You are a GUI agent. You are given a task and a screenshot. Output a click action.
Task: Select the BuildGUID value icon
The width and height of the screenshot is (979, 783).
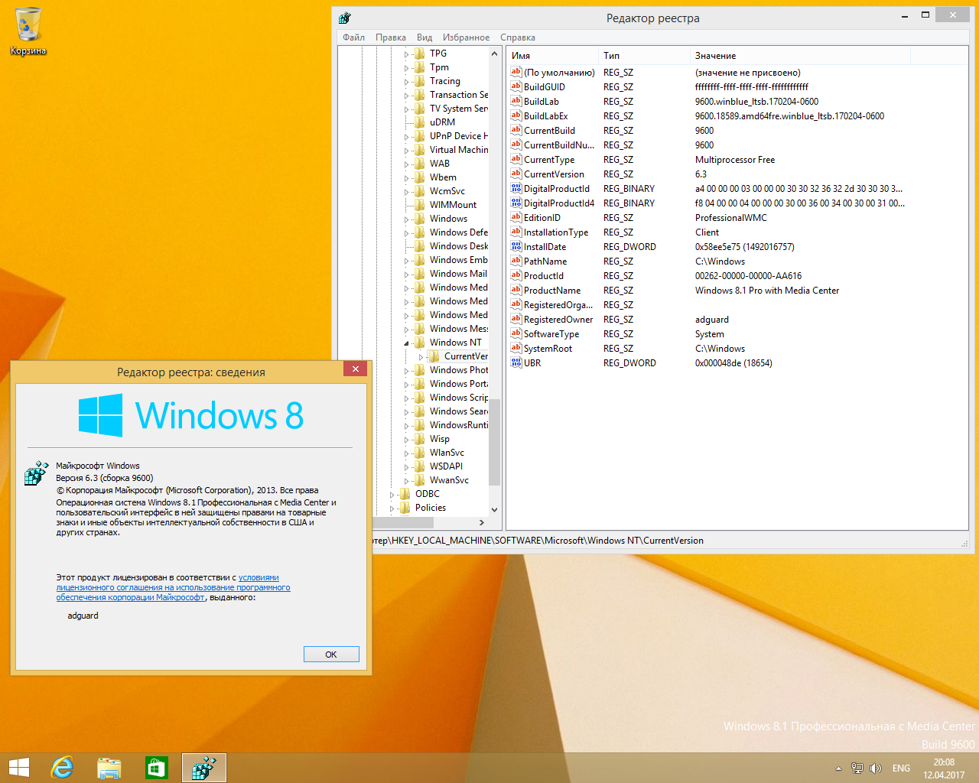tap(516, 86)
